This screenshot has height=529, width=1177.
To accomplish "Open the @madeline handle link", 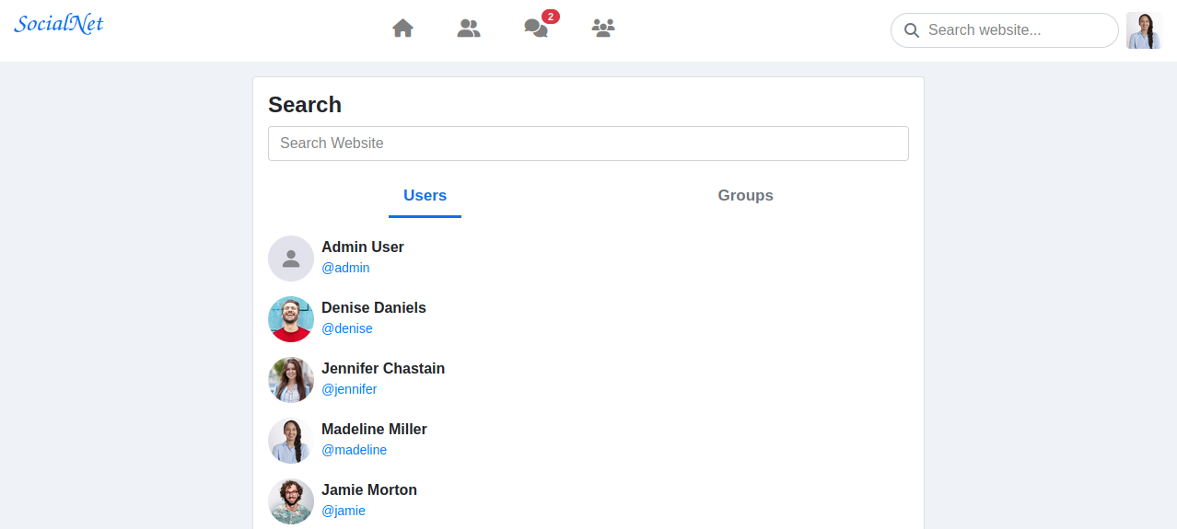I will click(x=354, y=450).
